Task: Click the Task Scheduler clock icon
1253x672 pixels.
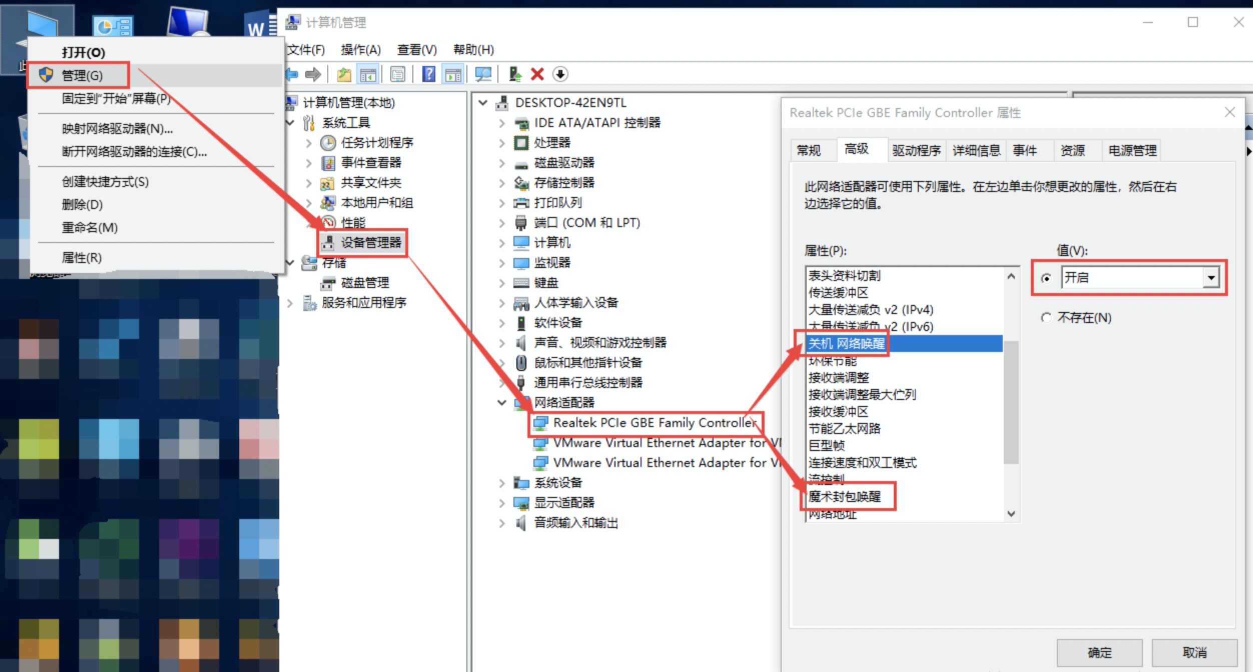Action: (x=328, y=143)
